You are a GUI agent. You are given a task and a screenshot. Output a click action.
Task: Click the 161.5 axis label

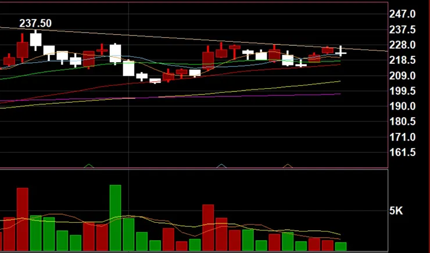tap(402, 152)
